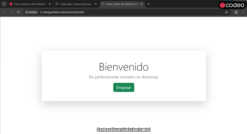Viewport: 247px width, 134px height.
Task: Bookmark this page with the star icon
Action: click(x=226, y=12)
